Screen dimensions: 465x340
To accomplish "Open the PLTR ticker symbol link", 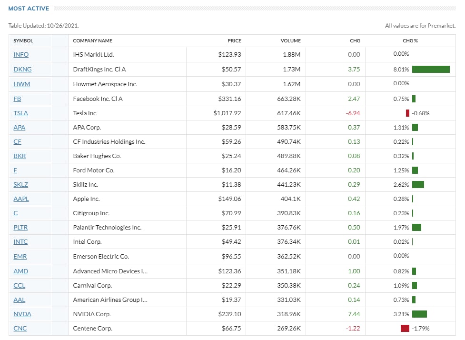I will point(20,227).
